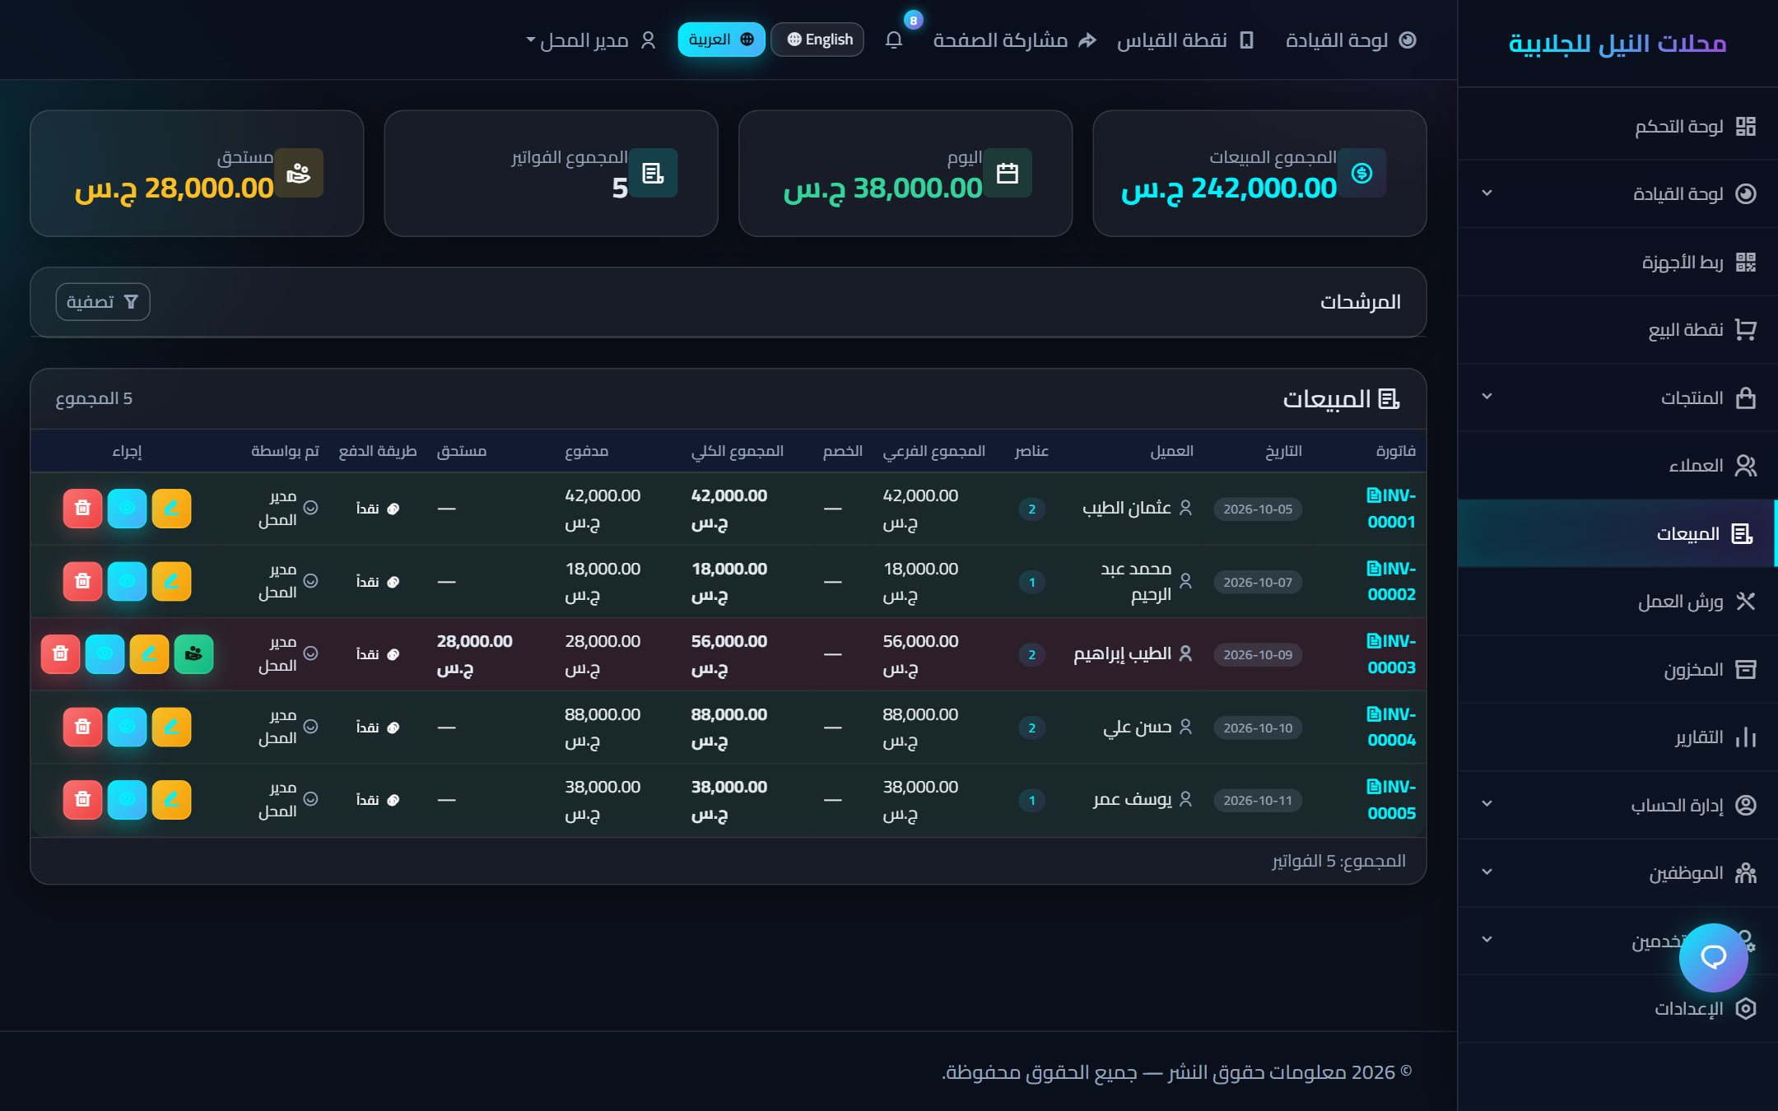
Task: Click the outstanding dues hand-coins icon
Action: point(298,173)
